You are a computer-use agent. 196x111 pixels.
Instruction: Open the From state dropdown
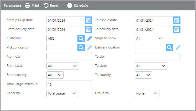coord(62,66)
